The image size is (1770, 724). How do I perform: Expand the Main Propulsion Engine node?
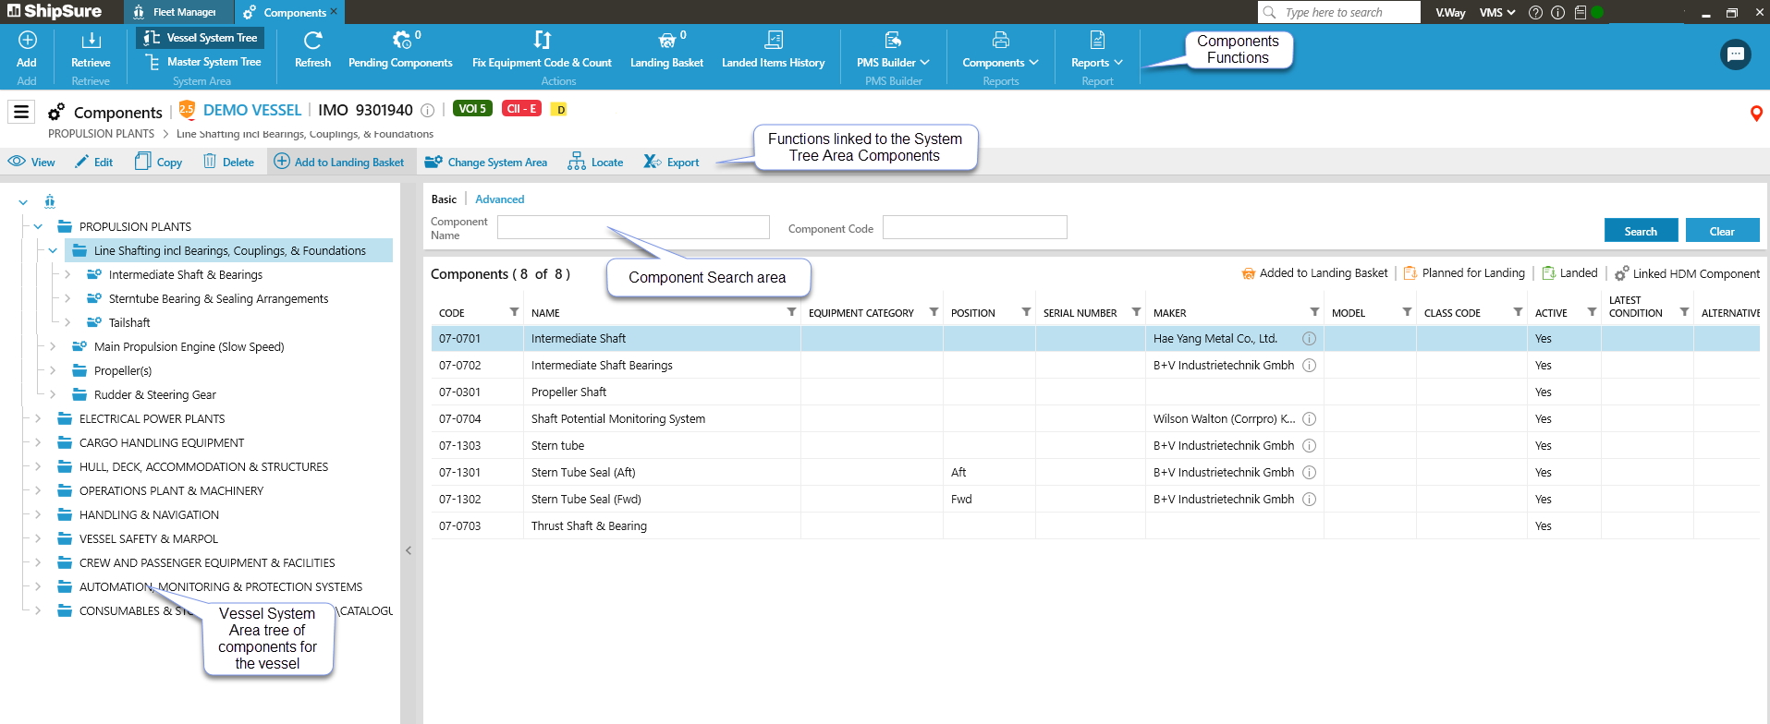tap(53, 346)
